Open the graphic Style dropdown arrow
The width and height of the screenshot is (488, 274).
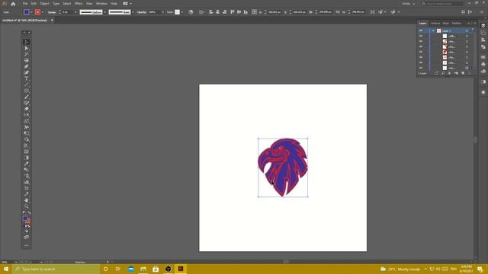click(x=182, y=12)
